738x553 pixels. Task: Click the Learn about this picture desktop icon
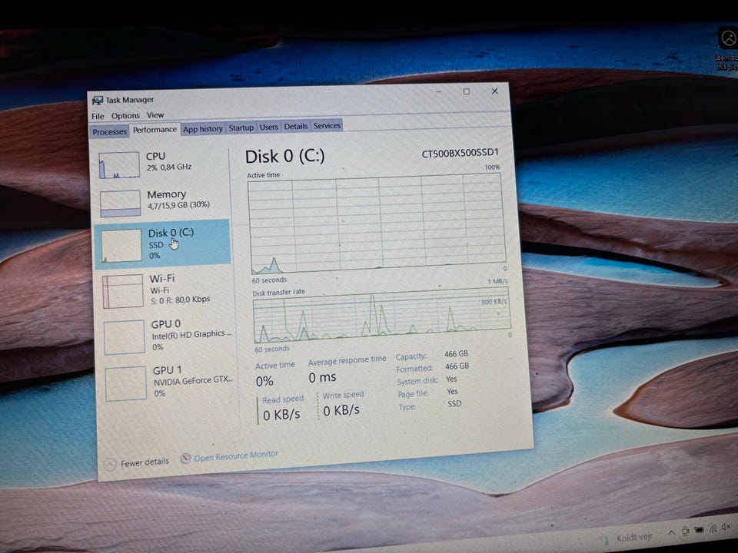click(728, 49)
